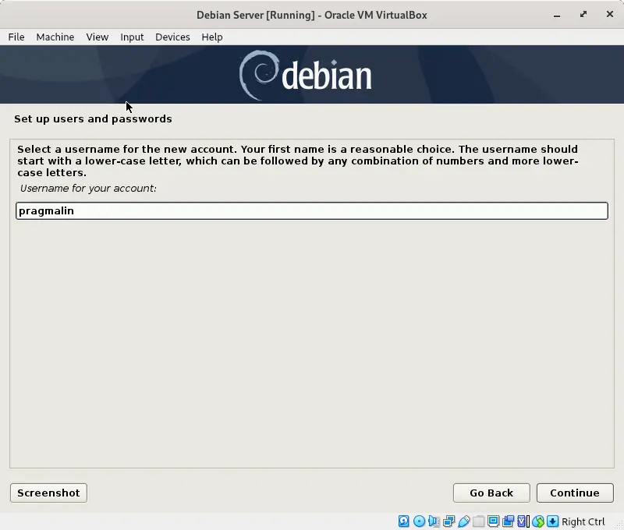This screenshot has height=530, width=624.
Task: Maximize the VirtualBox window
Action: pos(583,15)
